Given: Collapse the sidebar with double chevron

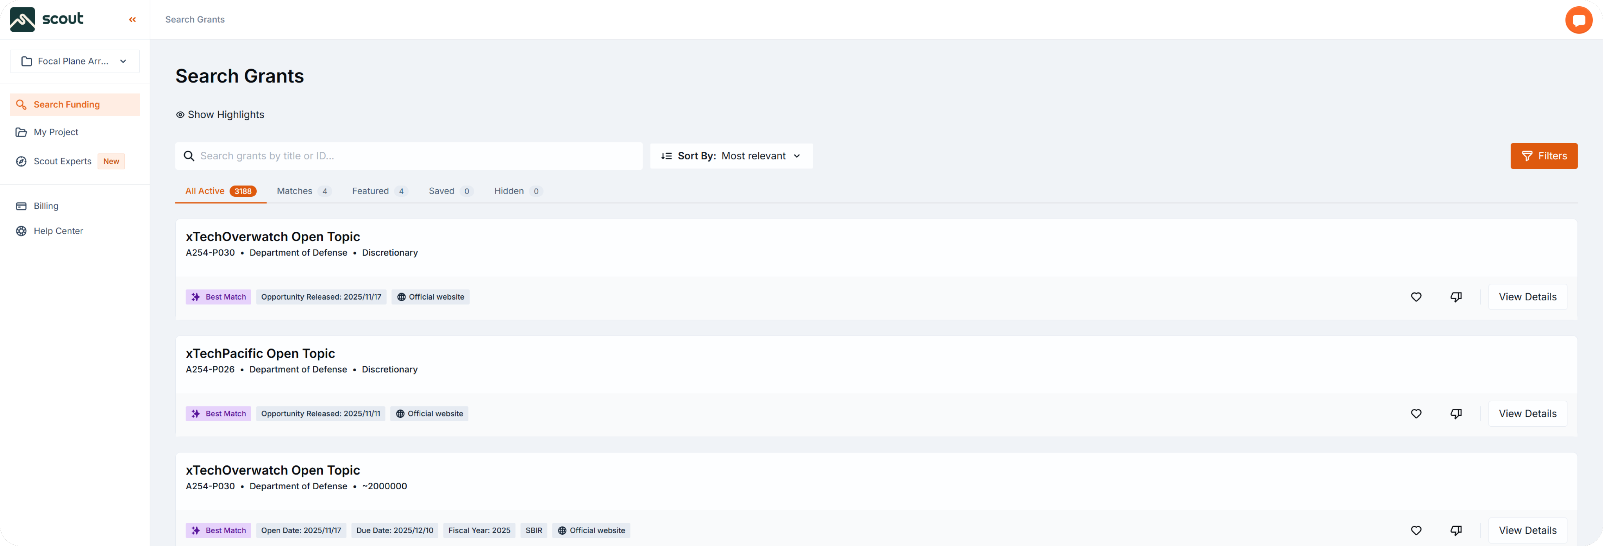Looking at the screenshot, I should (x=132, y=20).
